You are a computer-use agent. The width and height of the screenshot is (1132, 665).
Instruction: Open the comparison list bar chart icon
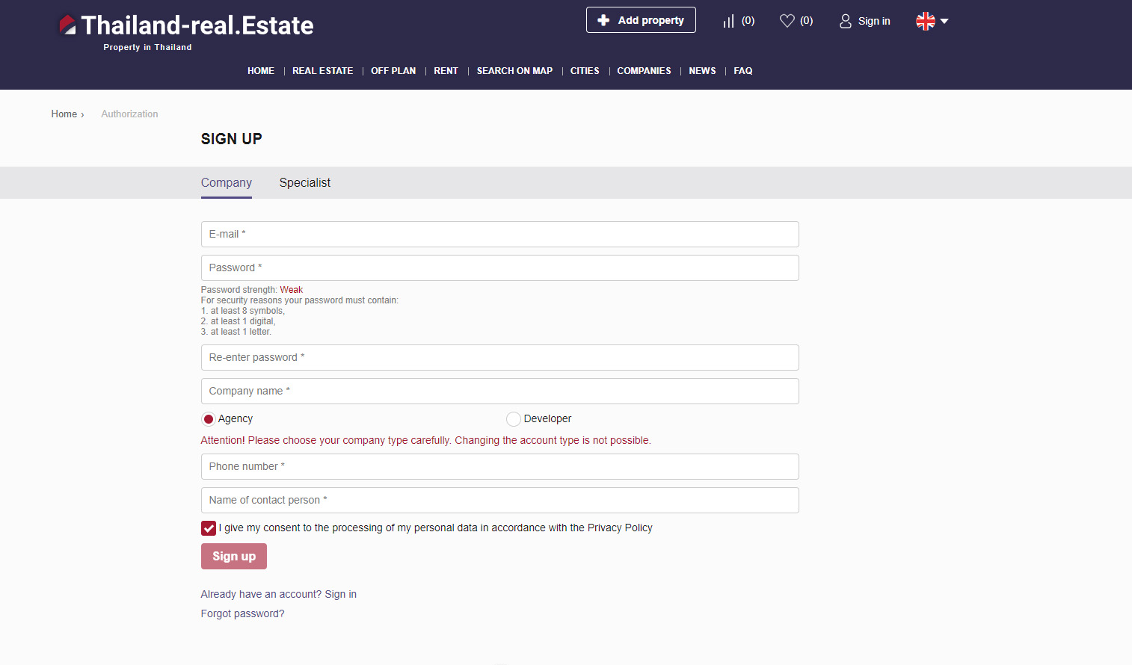click(x=728, y=21)
